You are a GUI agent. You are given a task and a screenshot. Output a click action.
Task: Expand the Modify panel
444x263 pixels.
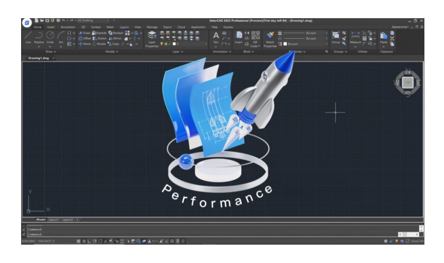[112, 52]
